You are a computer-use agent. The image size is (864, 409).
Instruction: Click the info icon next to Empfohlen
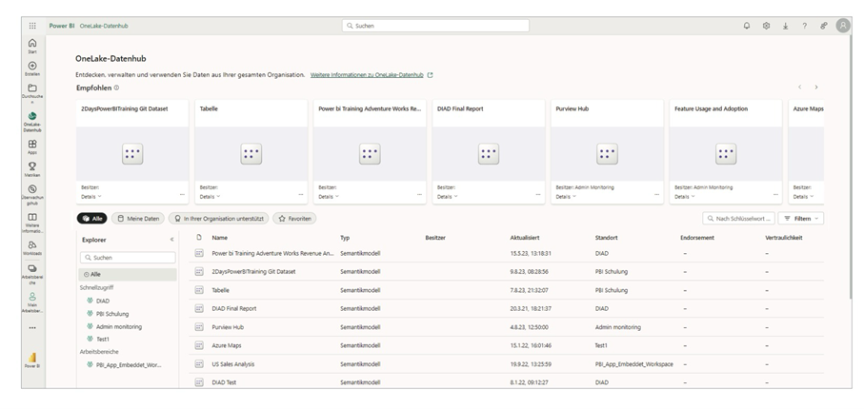[x=116, y=88]
